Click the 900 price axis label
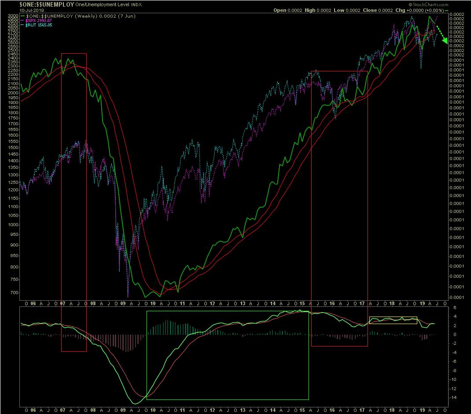The image size is (471, 414). [x=15, y=245]
